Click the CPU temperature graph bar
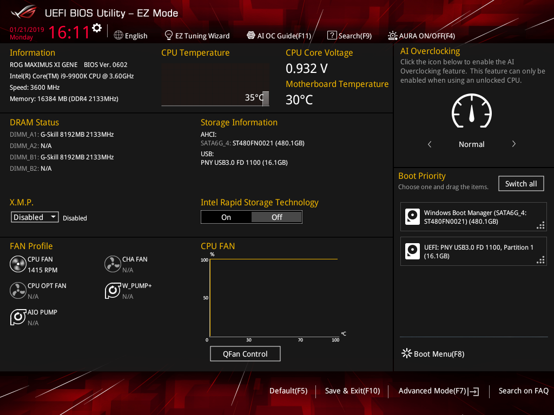 (266, 98)
